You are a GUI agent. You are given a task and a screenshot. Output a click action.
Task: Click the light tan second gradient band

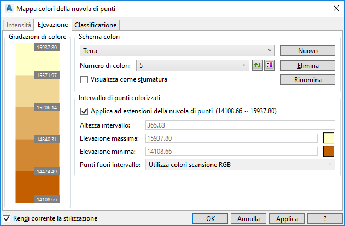click(x=37, y=91)
